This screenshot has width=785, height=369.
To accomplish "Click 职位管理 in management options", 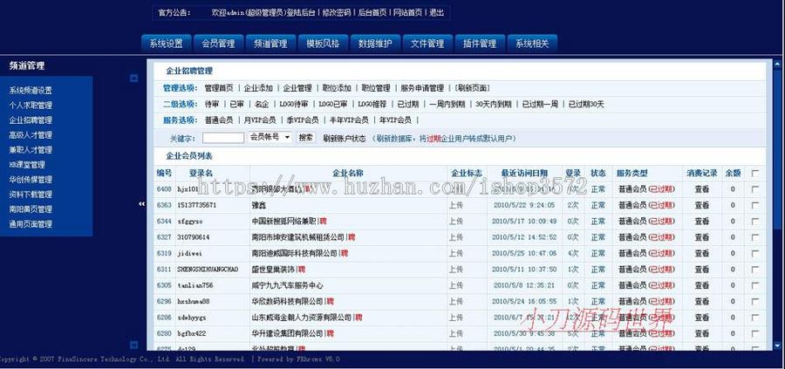I will click(376, 88).
